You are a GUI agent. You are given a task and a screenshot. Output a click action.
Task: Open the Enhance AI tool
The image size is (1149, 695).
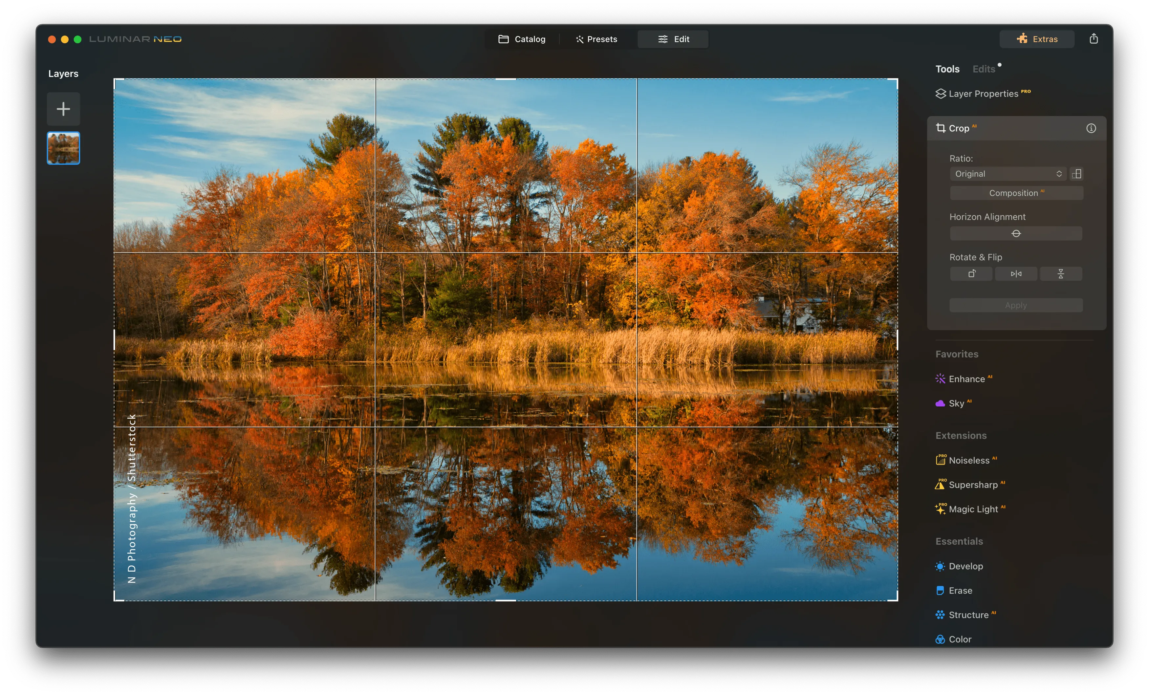point(966,379)
